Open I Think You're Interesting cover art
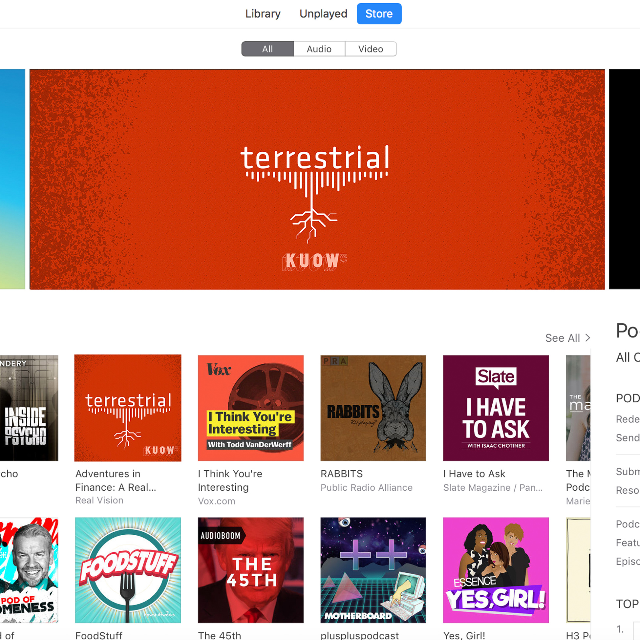 [250, 408]
